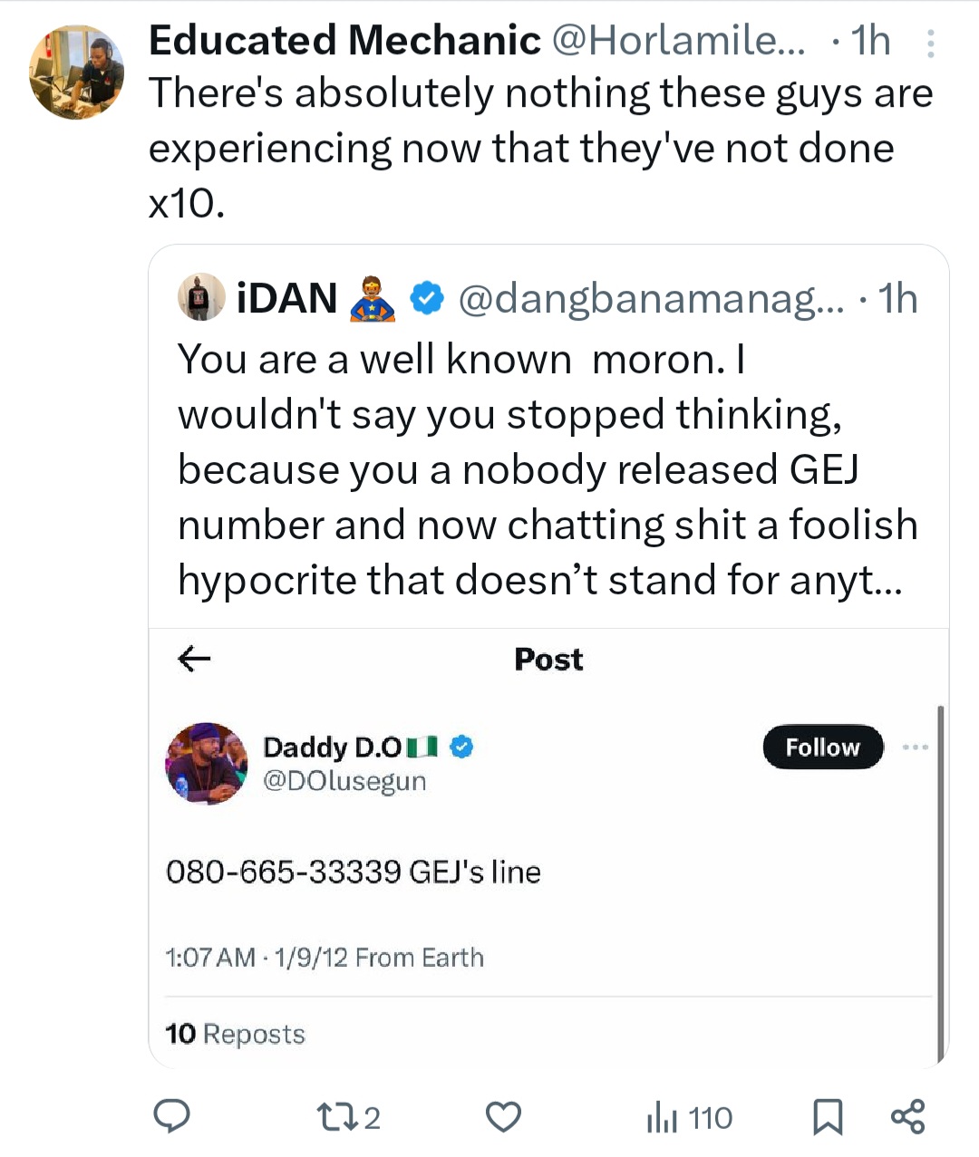This screenshot has width=979, height=1157.
Task: Bookmark this post
Action: click(x=827, y=1117)
